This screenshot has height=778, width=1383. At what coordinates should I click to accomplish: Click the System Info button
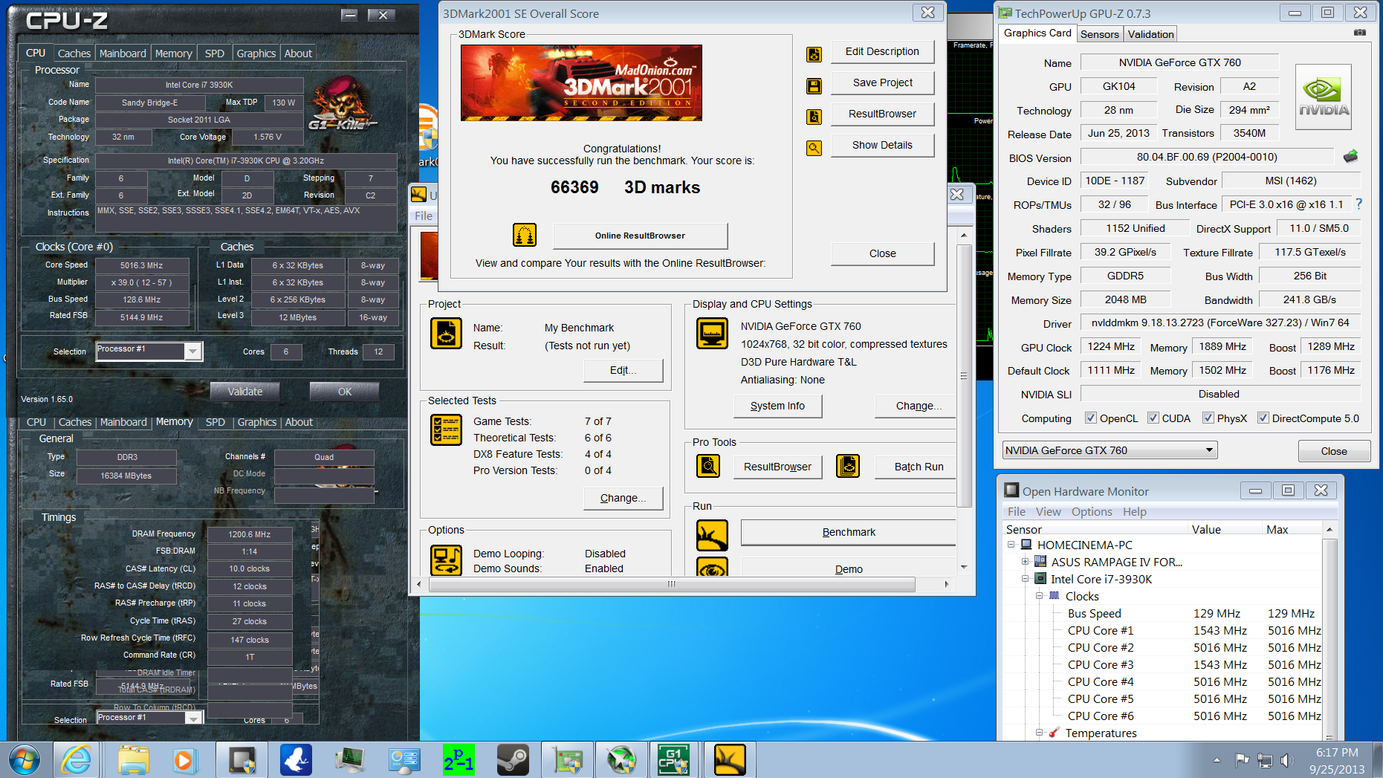pyautogui.click(x=777, y=406)
